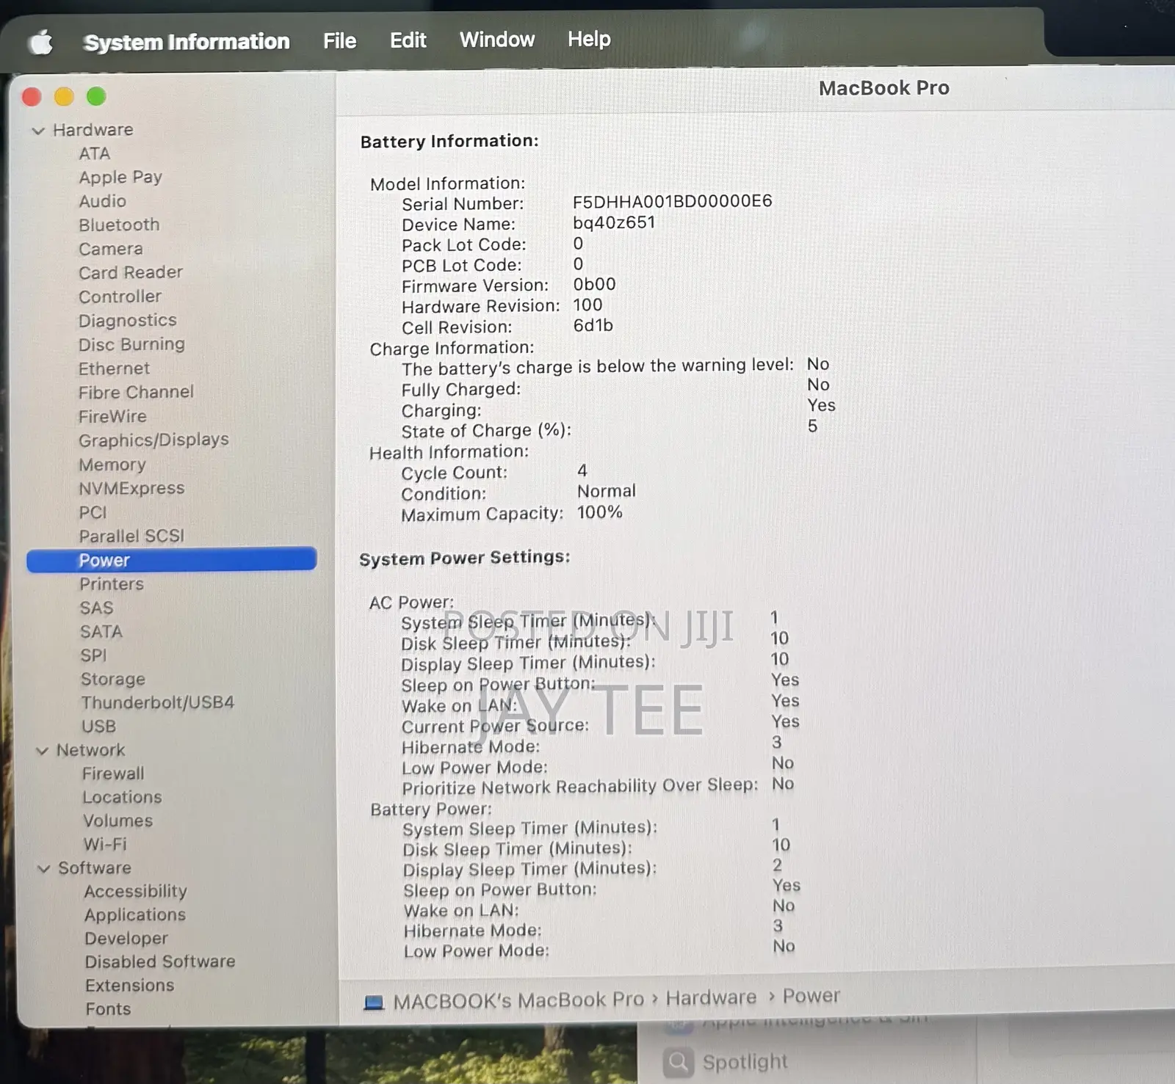The width and height of the screenshot is (1175, 1084).
Task: Open the Help menu
Action: [x=589, y=38]
